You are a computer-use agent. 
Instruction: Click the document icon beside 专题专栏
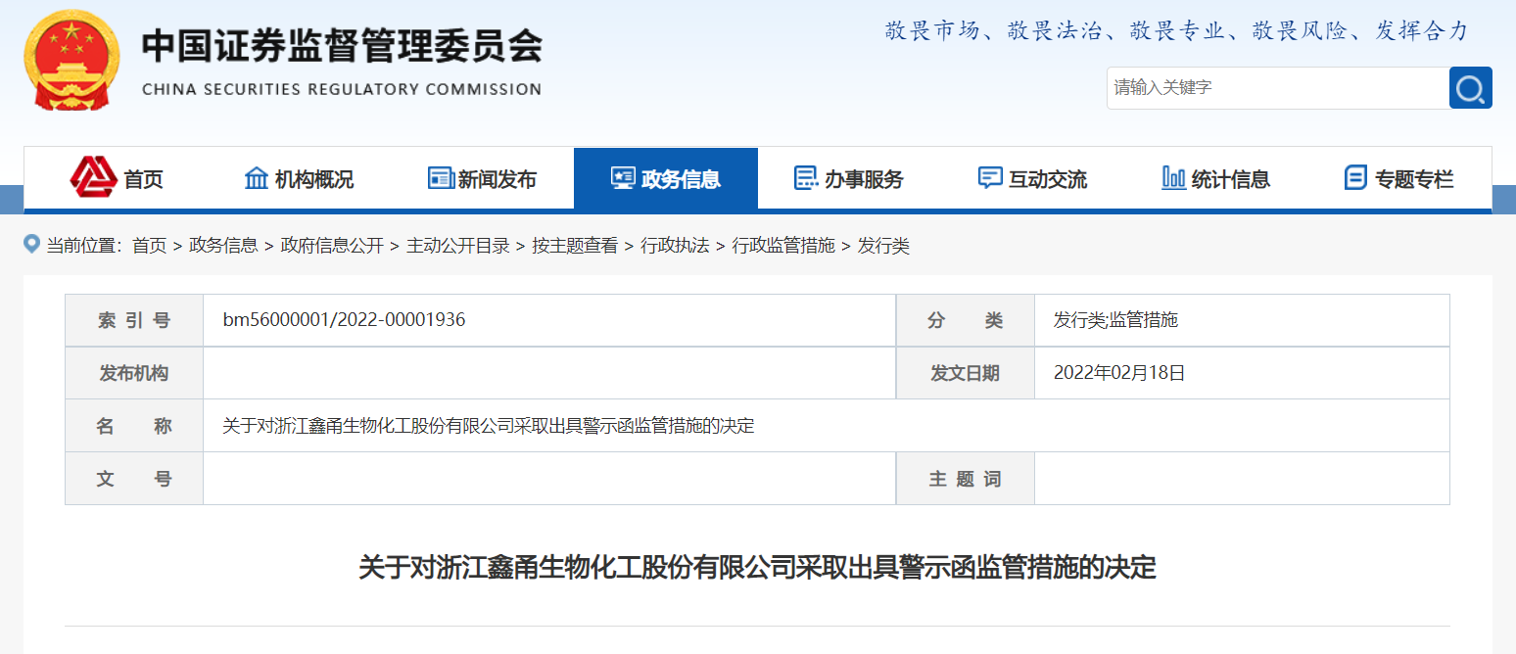click(1356, 178)
